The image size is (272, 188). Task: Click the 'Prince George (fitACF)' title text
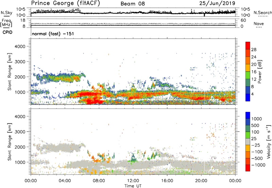click(x=65, y=3)
